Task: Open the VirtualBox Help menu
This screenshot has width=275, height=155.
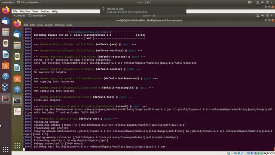Action: 55,11
